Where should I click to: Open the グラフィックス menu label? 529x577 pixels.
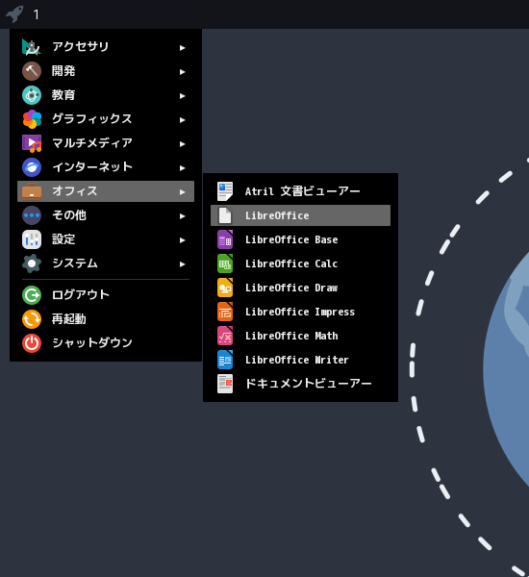[92, 119]
